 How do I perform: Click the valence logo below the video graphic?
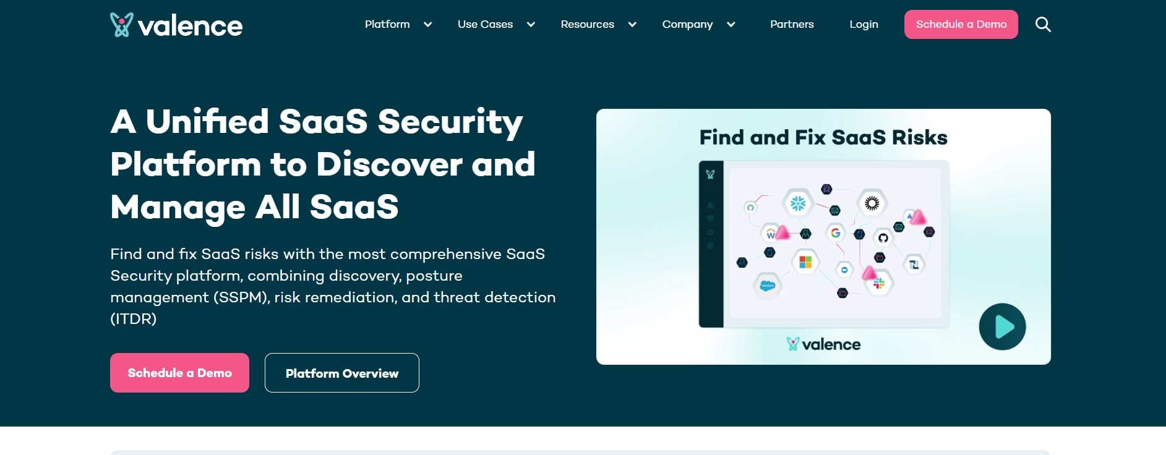point(823,344)
